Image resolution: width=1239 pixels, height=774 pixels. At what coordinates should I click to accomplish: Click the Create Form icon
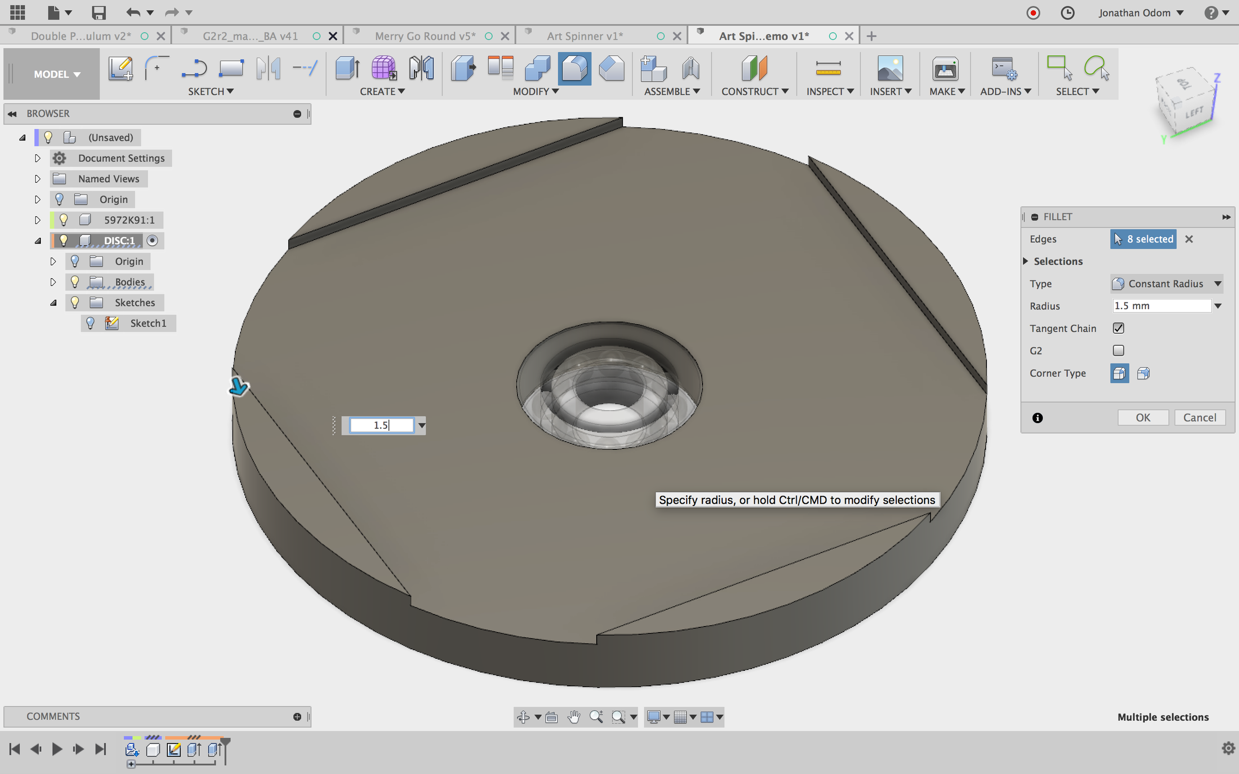(384, 68)
